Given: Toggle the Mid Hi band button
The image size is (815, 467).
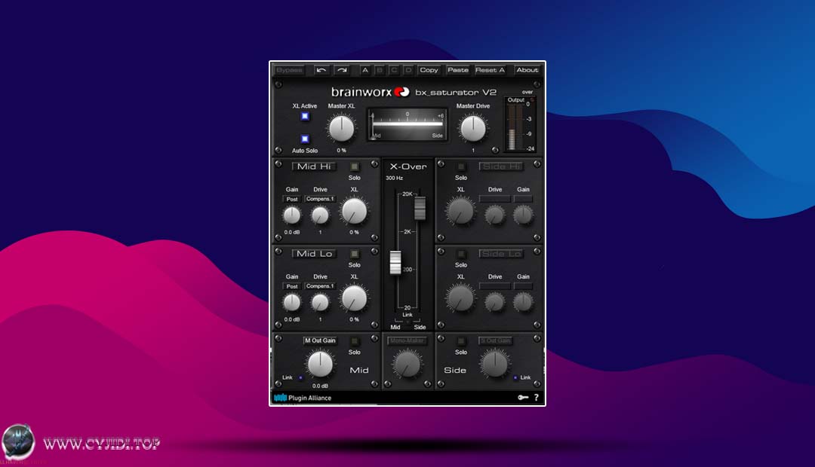Looking at the screenshot, I should [314, 166].
